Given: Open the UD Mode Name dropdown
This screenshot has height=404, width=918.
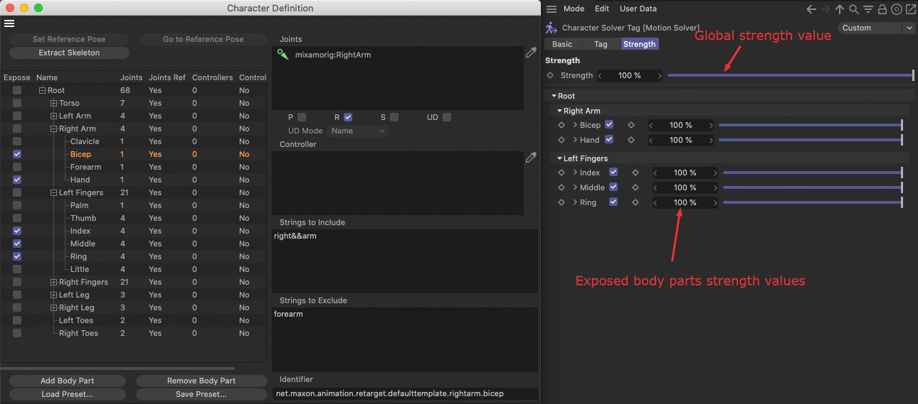Looking at the screenshot, I should 357,131.
